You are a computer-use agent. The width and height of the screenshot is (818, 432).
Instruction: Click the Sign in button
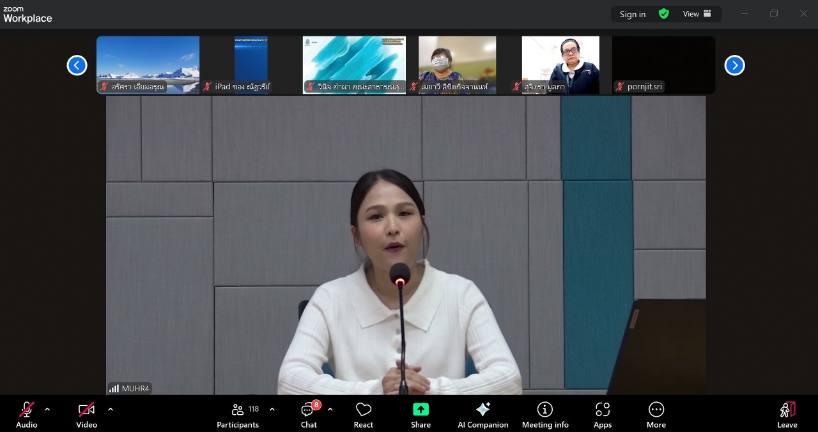(x=632, y=14)
